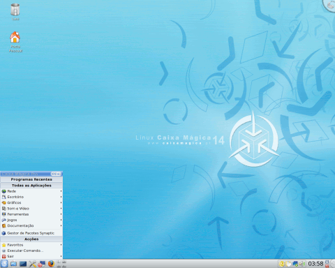Open the Escritório menu entry
The image size is (335, 268).
point(31,197)
